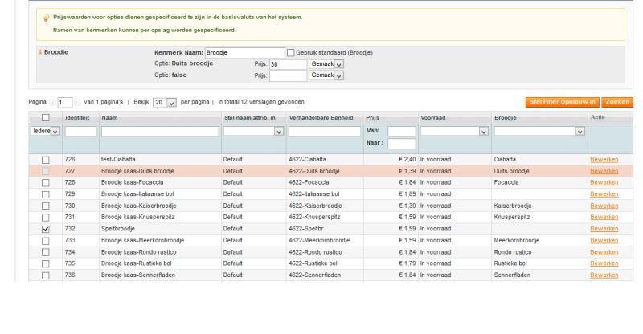Sort by Prijs column header

373,117
